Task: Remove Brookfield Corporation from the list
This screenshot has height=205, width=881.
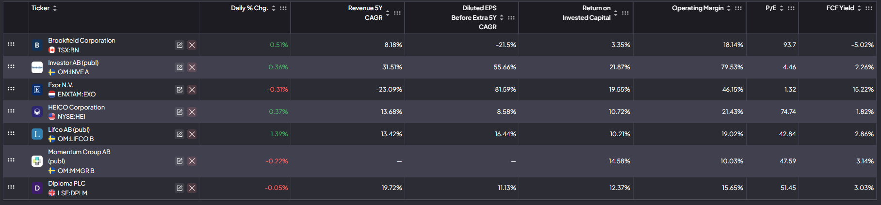Action: (192, 45)
